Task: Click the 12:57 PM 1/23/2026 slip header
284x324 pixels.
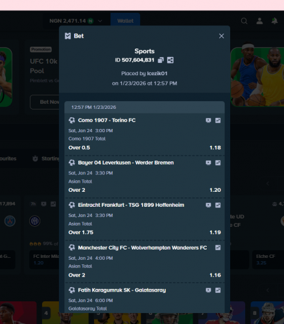Action: [145, 108]
